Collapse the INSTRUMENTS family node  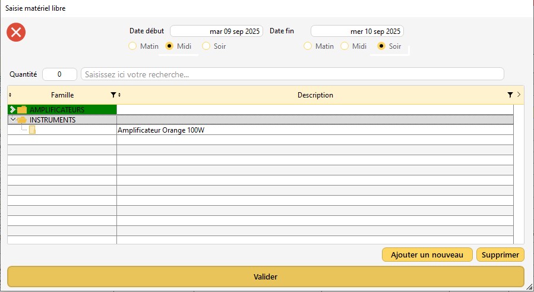click(x=12, y=120)
